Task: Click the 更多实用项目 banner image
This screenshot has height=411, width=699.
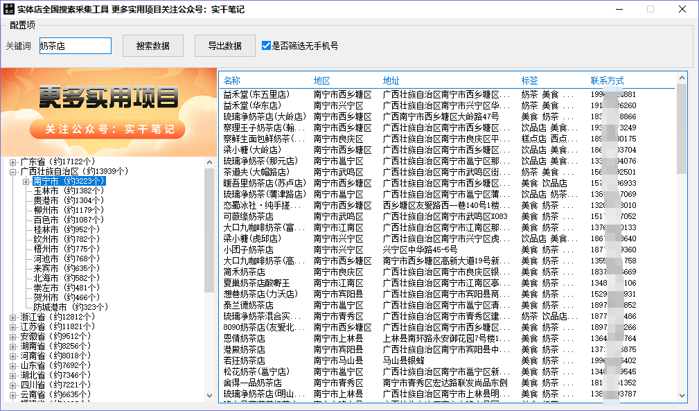Action: pos(107,111)
